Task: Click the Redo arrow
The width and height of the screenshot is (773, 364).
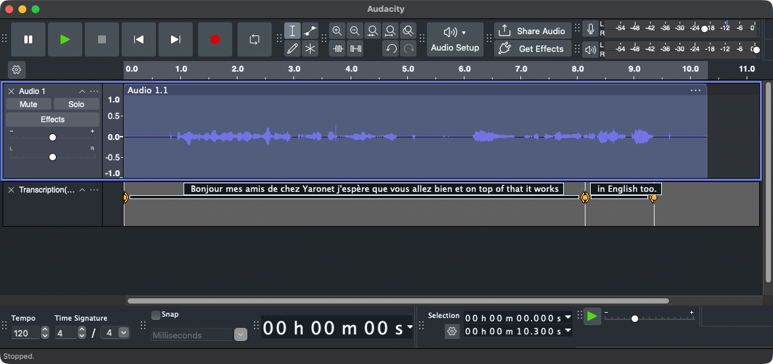Action: [408, 49]
